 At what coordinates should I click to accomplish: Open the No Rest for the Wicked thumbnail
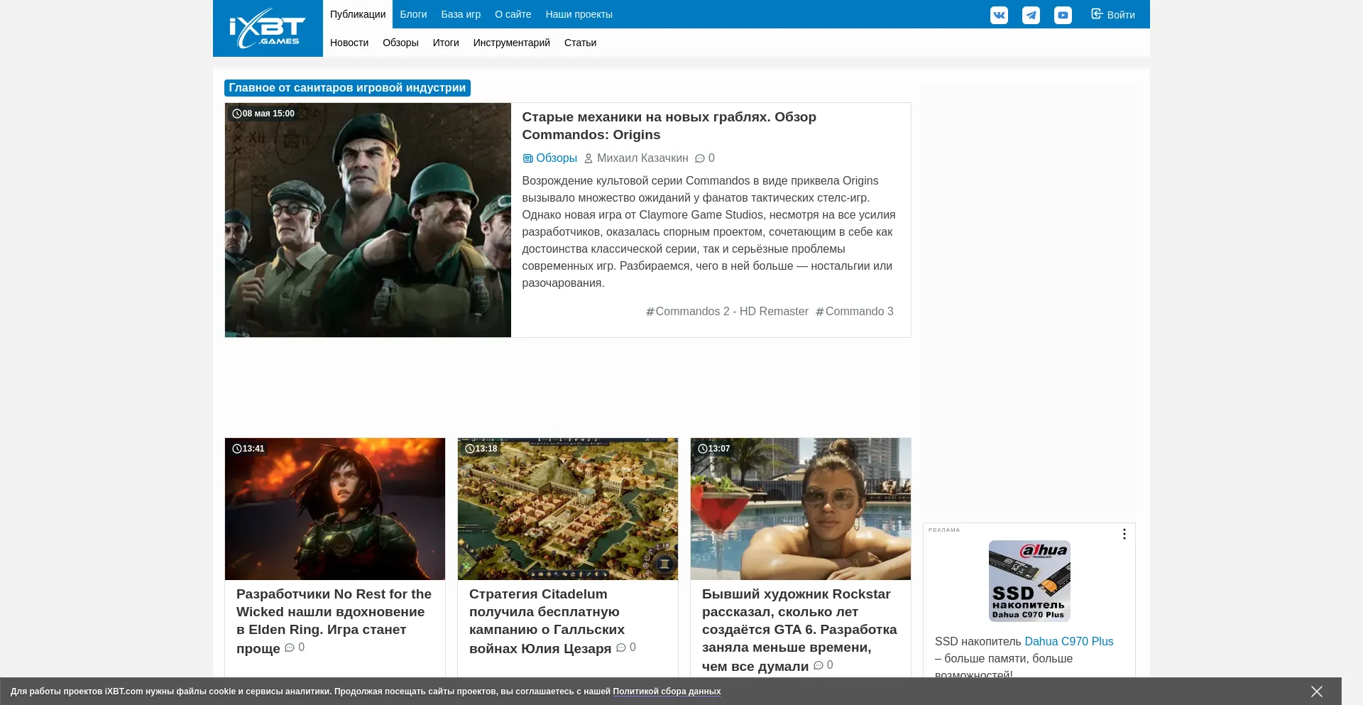(x=335, y=509)
